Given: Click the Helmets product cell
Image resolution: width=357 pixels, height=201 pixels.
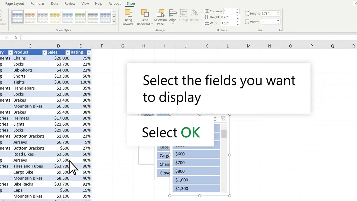Looking at the screenshot, I should (30, 118).
